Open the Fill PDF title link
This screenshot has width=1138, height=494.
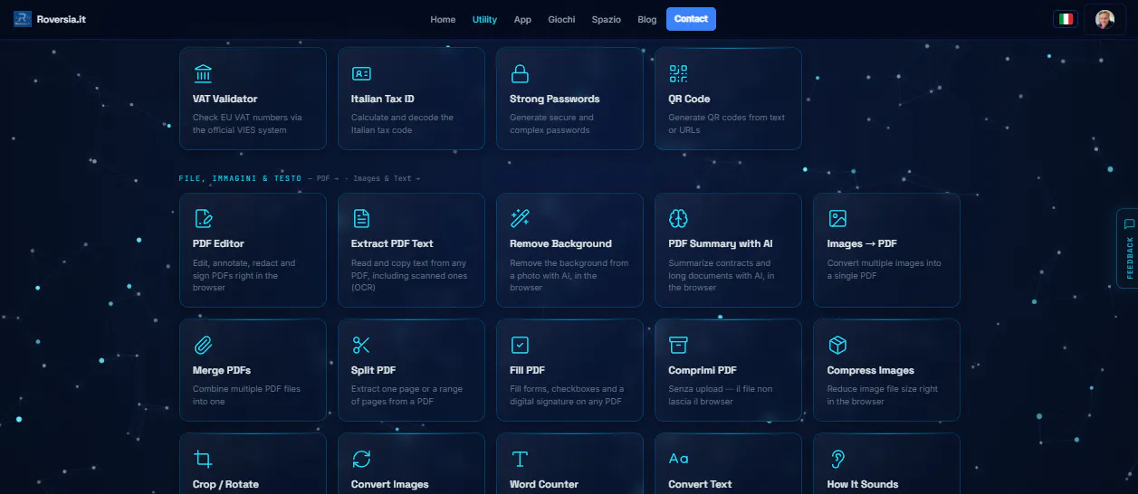pyautogui.click(x=528, y=370)
